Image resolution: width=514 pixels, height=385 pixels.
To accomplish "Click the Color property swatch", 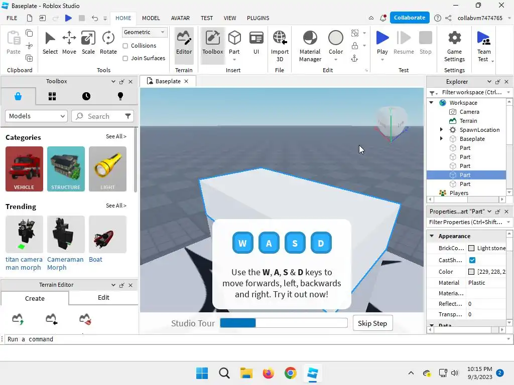I will 471,272.
